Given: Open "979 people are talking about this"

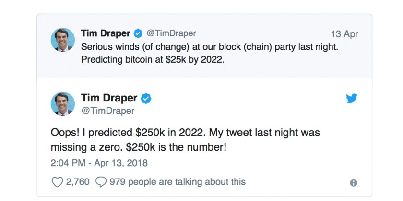Looking at the screenshot, I should (x=177, y=182).
